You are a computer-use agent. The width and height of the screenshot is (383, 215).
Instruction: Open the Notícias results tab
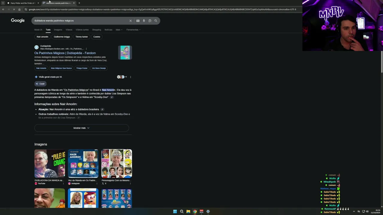click(108, 30)
